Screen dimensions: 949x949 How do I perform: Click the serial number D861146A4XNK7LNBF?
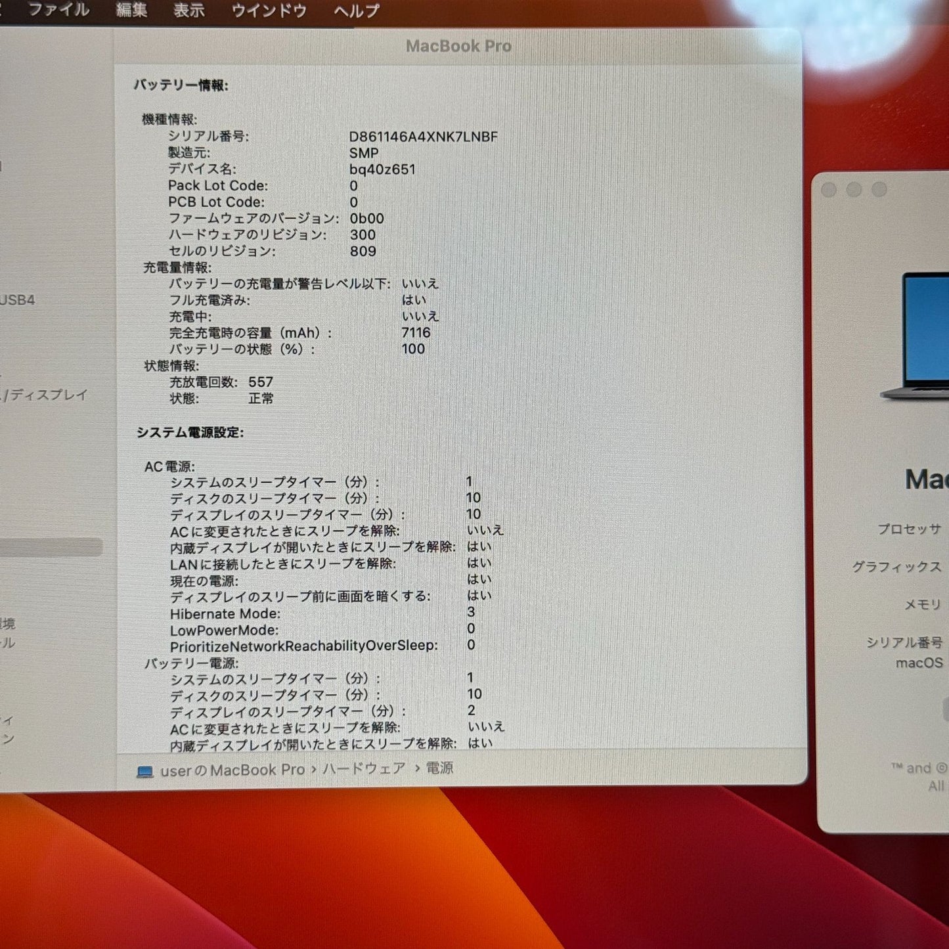click(424, 137)
